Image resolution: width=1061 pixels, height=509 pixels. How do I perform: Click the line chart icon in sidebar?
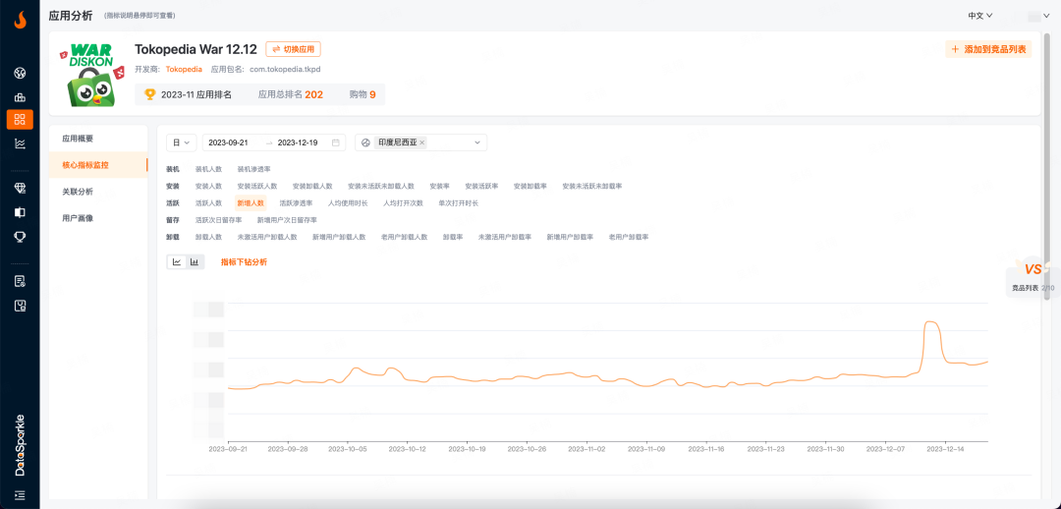click(x=20, y=143)
